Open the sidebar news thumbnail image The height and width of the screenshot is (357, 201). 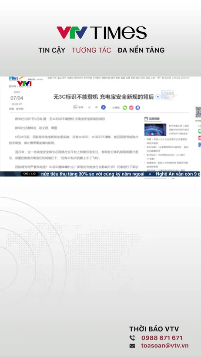pos(155,130)
